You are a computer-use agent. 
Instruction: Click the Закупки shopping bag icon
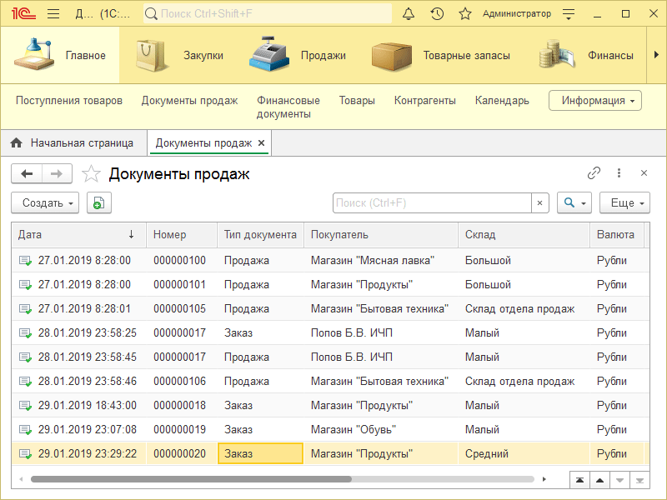click(151, 55)
